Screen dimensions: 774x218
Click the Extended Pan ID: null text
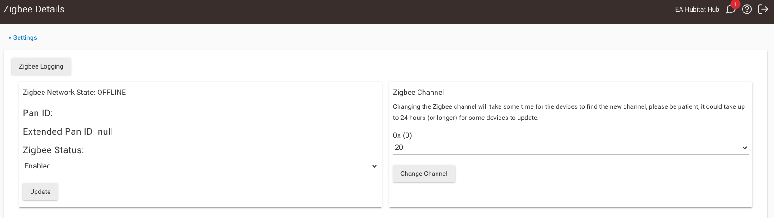point(68,132)
